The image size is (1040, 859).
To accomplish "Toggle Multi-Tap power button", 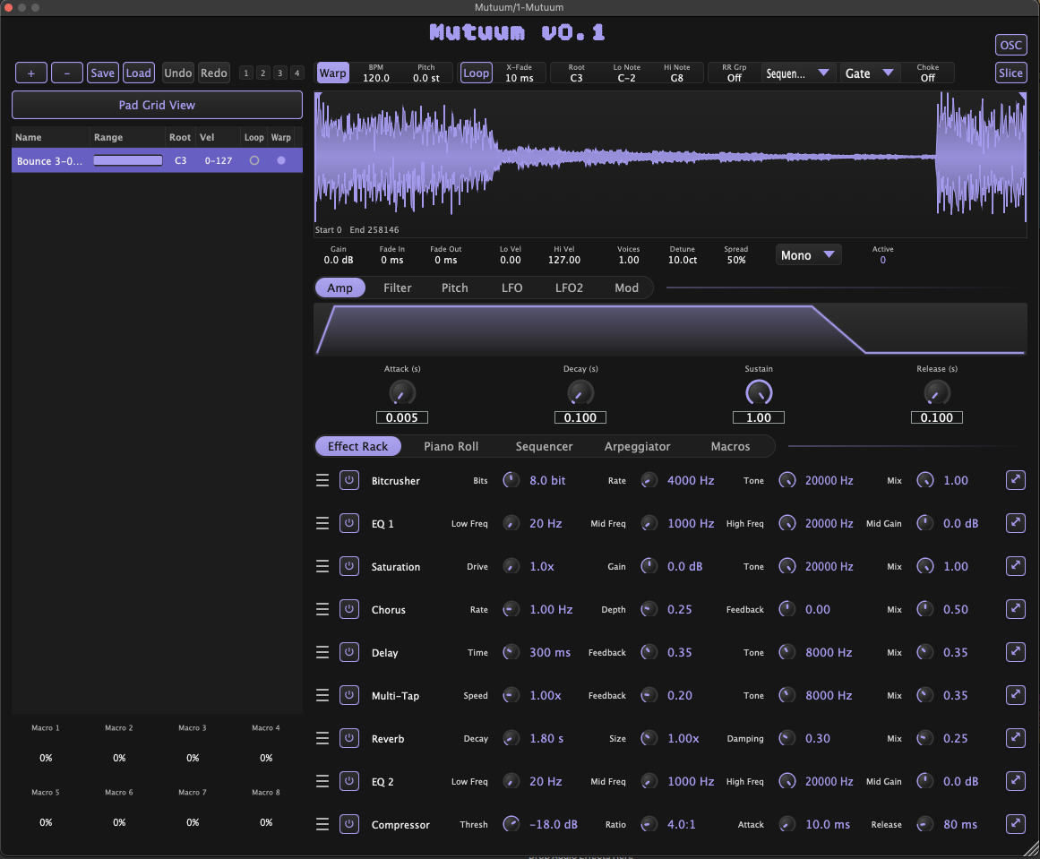I will point(348,694).
